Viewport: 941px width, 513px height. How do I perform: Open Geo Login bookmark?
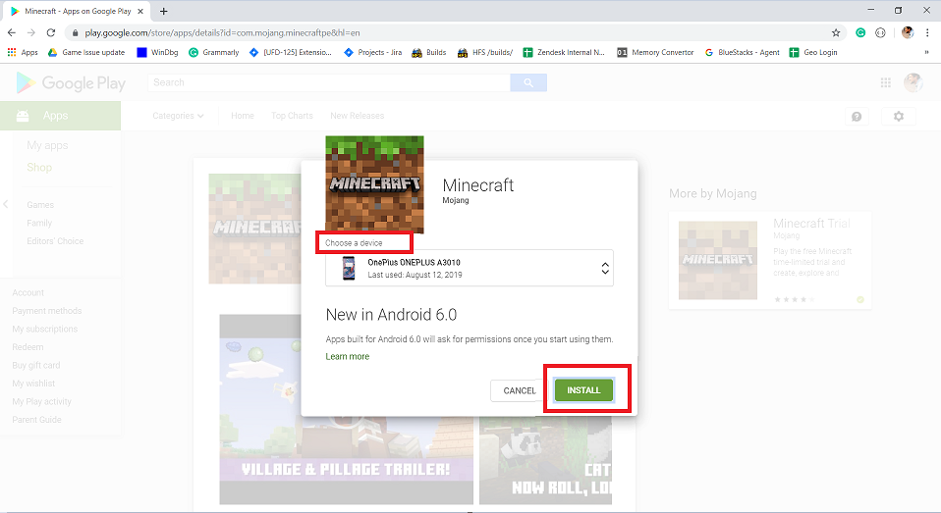coord(813,52)
